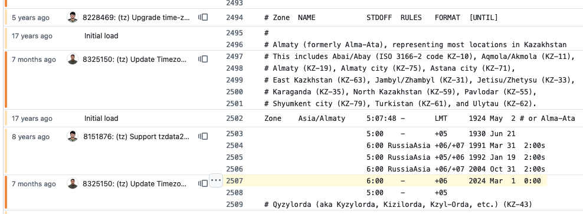Viewport: 583px width, 214px height.
Task: Select highlighted line number 2507
Action: click(234, 181)
